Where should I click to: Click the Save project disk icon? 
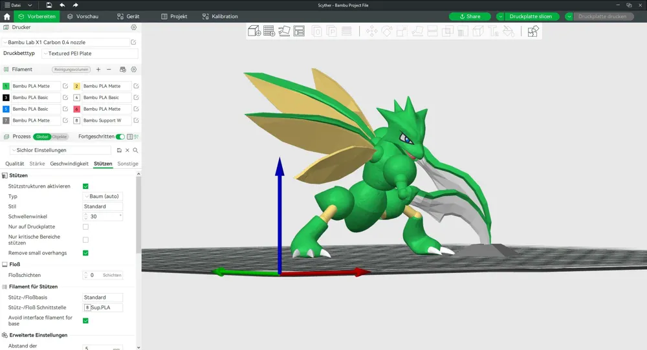pos(49,5)
